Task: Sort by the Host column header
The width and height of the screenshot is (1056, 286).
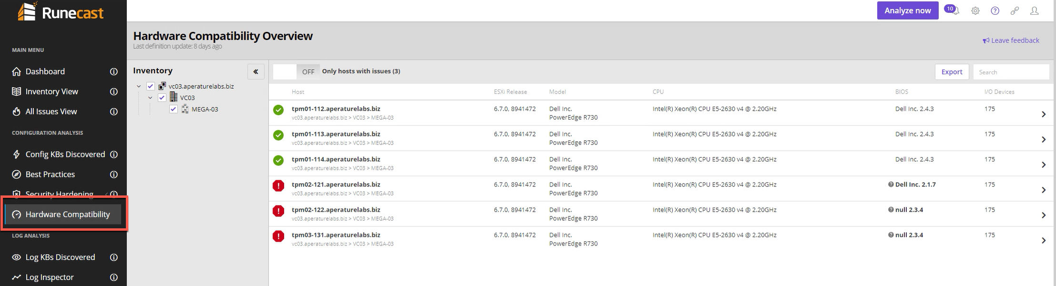Action: [x=298, y=92]
